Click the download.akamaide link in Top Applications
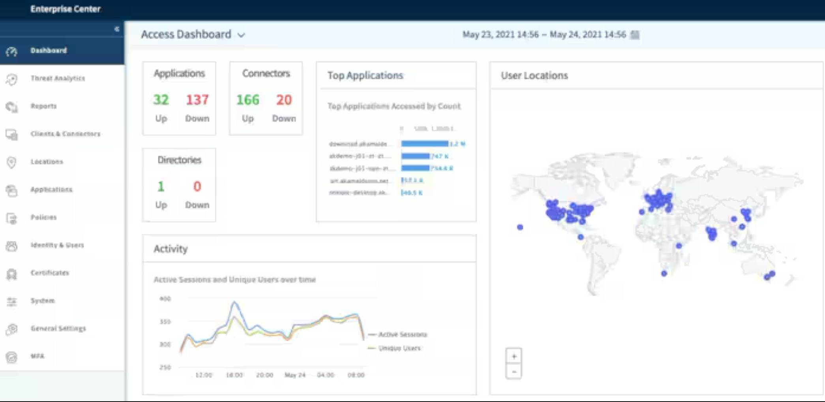Image resolution: width=825 pixels, height=402 pixels. click(x=358, y=144)
